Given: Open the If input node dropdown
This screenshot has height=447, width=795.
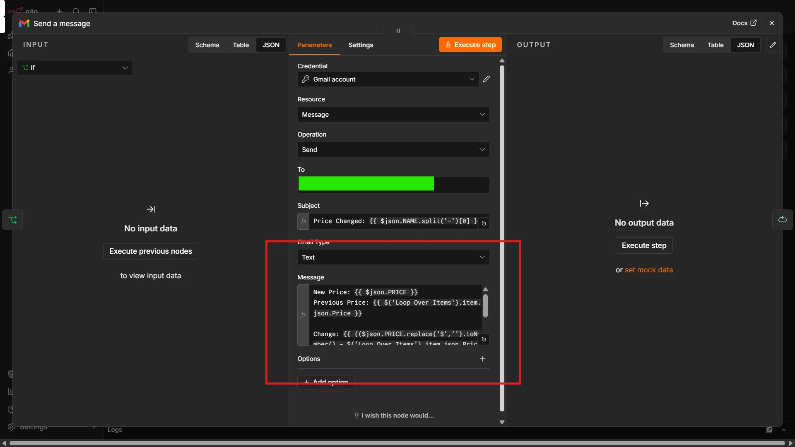Looking at the screenshot, I should (x=75, y=68).
